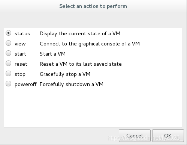Select the view radio button
The width and height of the screenshot is (187, 145).
click(9, 43)
